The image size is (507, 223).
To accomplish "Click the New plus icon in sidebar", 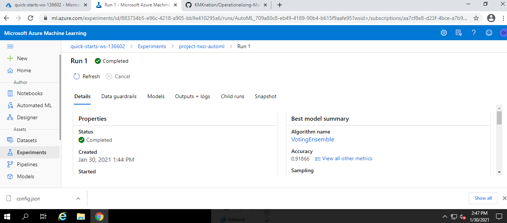I will click(x=10, y=58).
